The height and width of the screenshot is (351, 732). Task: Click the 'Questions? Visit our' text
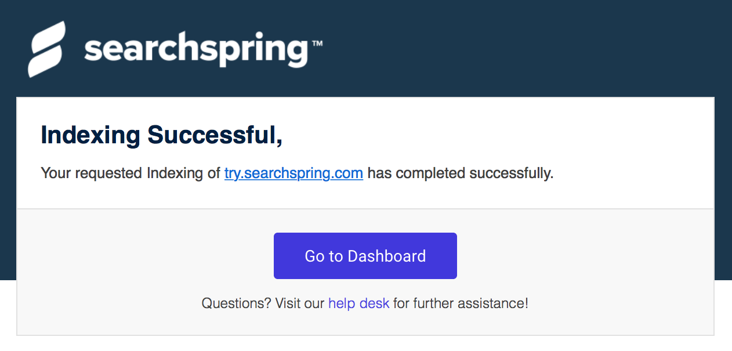(x=263, y=303)
